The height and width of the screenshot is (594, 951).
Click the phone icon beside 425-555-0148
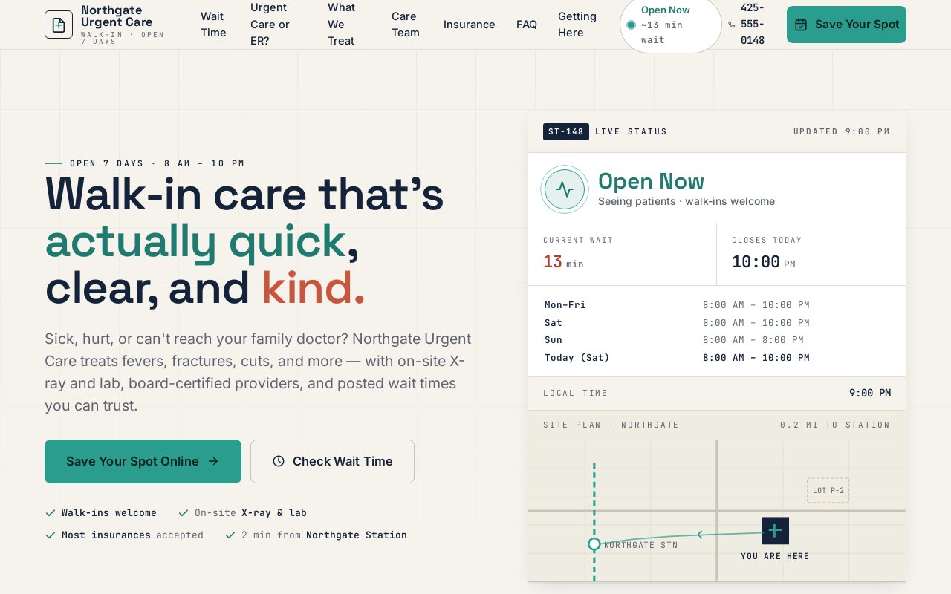tap(731, 25)
